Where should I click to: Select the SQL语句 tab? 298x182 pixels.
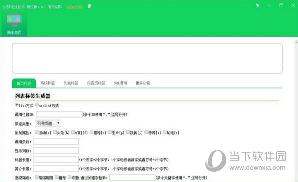coord(120,83)
